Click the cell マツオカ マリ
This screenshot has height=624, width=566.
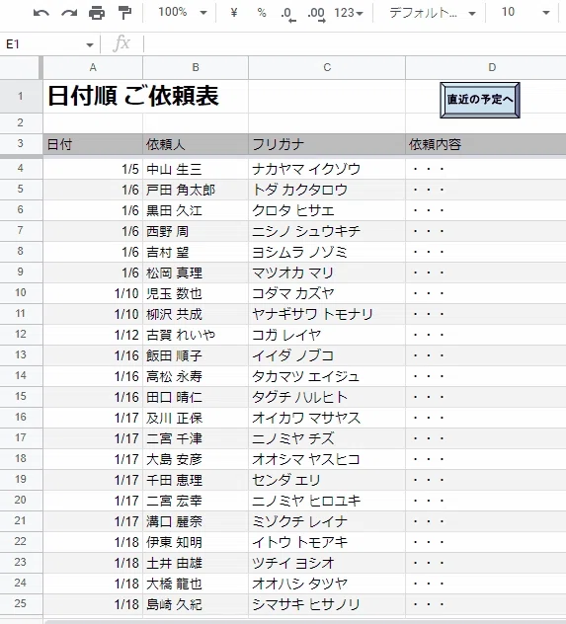[x=327, y=273]
